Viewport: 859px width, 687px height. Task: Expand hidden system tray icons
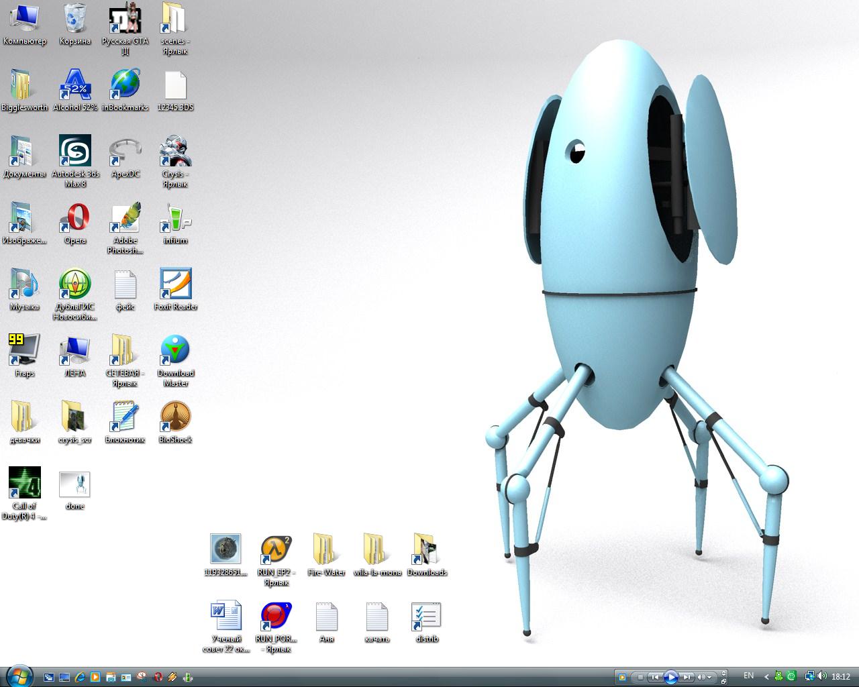[766, 677]
